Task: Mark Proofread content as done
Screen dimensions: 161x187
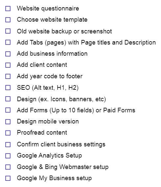Action: 8,133
